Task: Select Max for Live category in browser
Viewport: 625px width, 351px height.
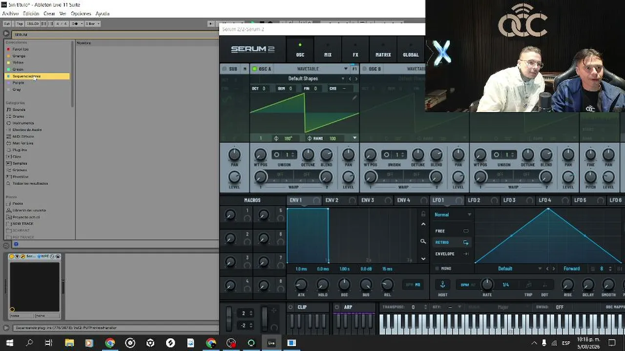Action: (23, 143)
